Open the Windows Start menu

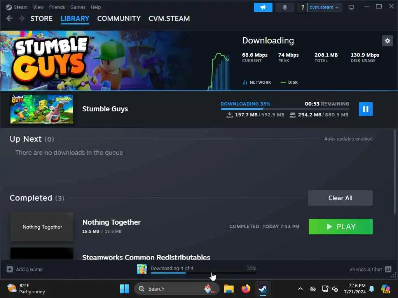coord(124,289)
